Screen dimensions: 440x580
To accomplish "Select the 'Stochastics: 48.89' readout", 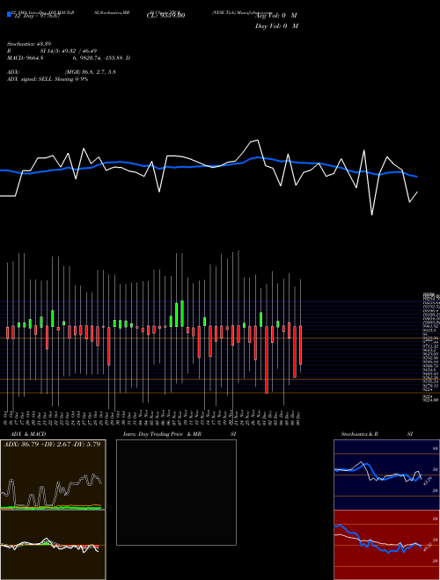I will point(29,44).
